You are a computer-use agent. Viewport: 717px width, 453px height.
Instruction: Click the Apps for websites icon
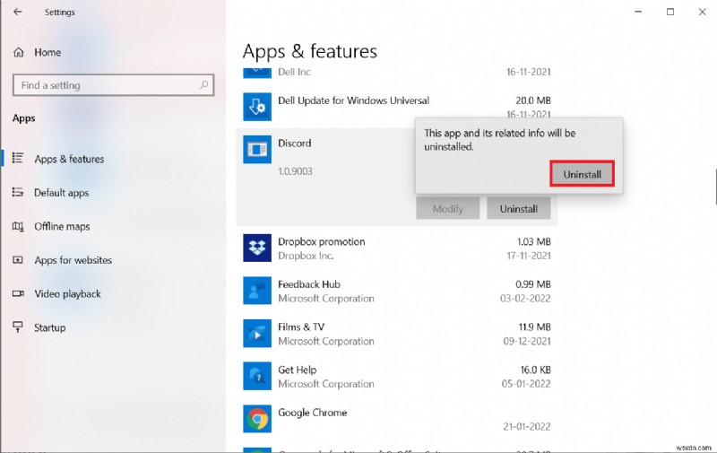[18, 260]
